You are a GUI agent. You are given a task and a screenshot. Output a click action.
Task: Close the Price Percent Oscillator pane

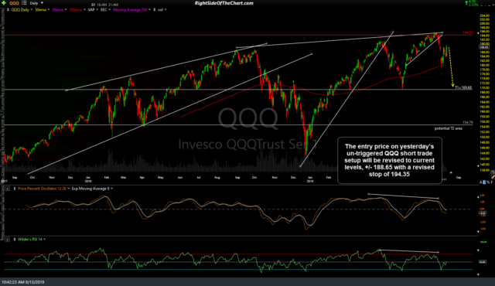coord(7,189)
